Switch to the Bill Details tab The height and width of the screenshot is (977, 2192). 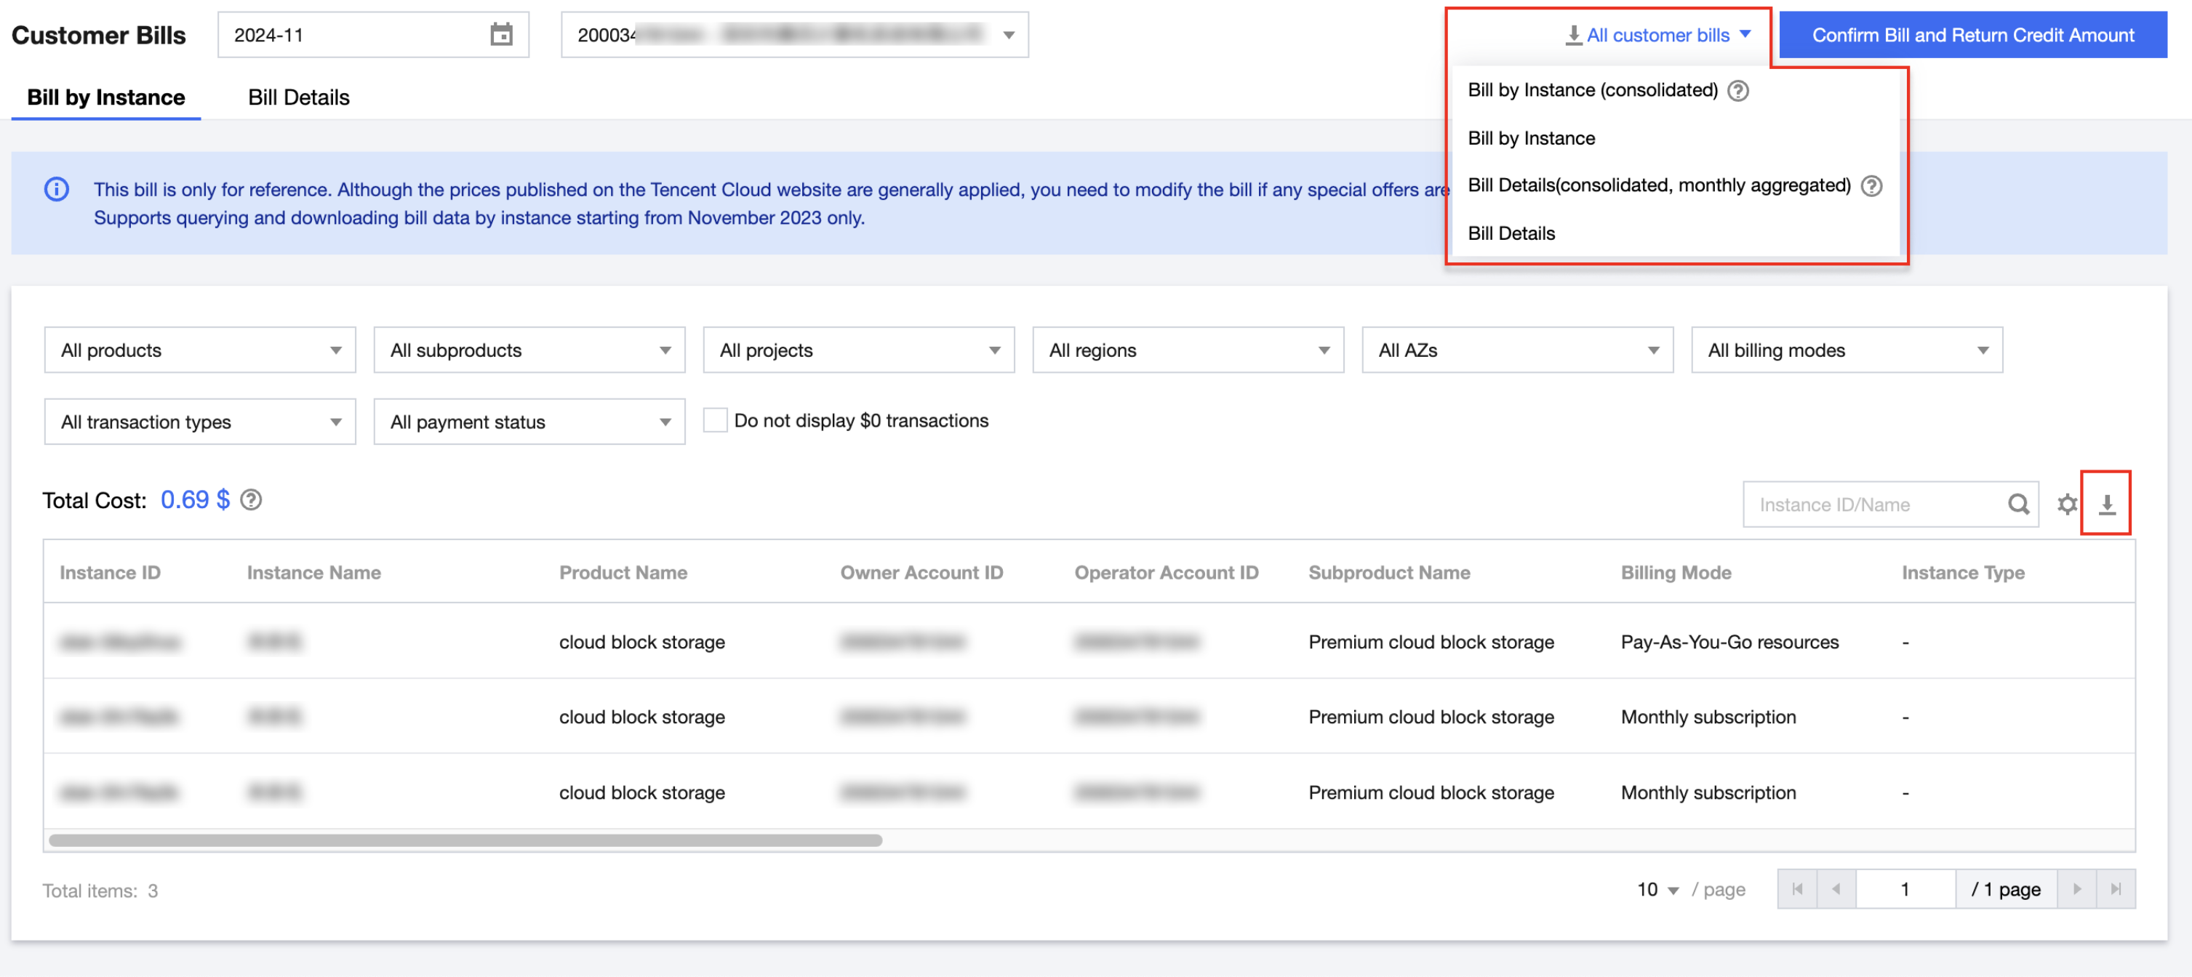coord(299,97)
